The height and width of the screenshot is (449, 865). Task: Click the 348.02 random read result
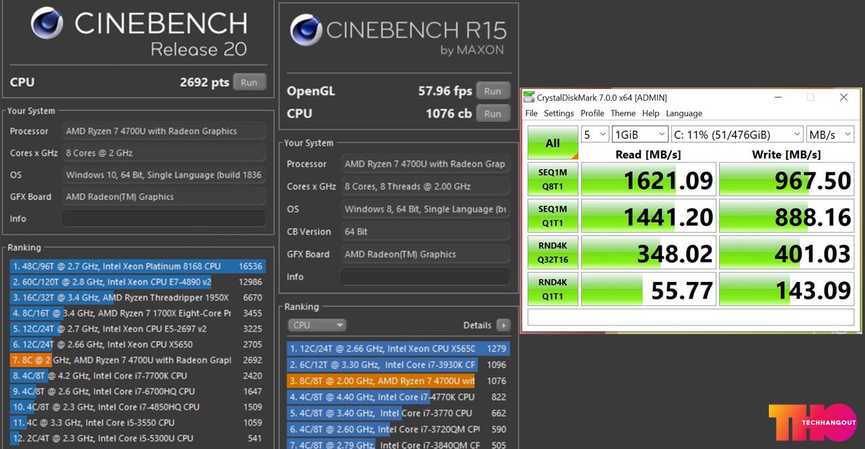[x=649, y=252]
